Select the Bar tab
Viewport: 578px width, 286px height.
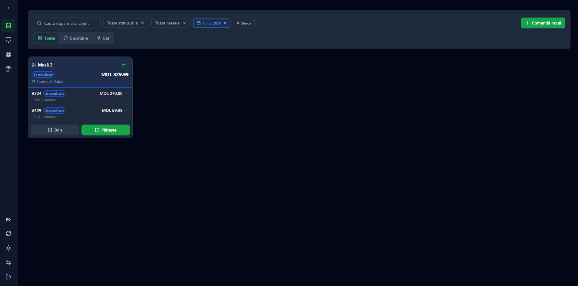(103, 38)
